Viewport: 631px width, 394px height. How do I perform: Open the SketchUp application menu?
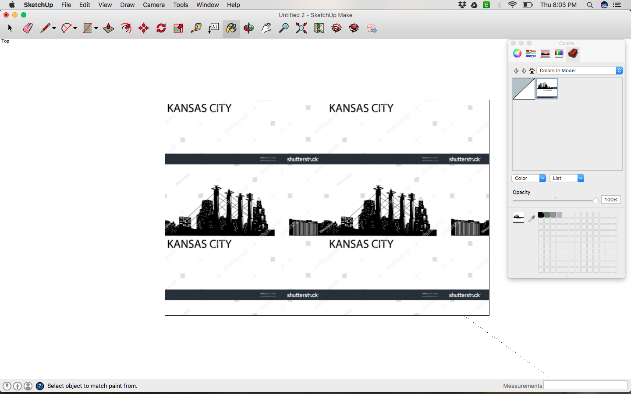(38, 5)
